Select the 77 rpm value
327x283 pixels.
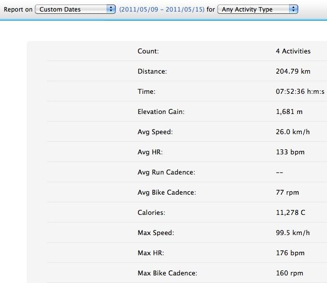click(x=288, y=193)
